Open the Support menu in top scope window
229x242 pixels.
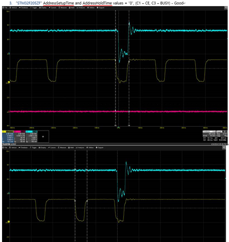pyautogui.click(x=100, y=8)
